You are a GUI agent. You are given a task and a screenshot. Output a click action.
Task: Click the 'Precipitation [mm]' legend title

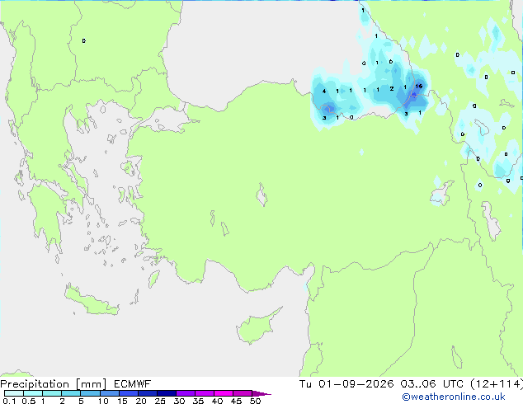(x=54, y=384)
